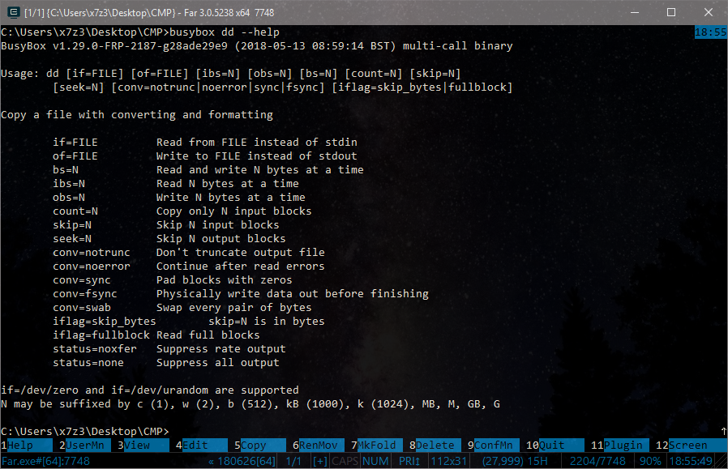Viewport: 728px width, 469px height.
Task: Click the ConEmu window icon in title bar
Action: click(x=14, y=12)
